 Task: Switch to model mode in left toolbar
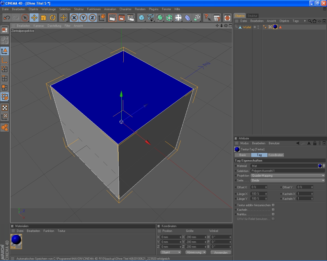(x=5, y=51)
